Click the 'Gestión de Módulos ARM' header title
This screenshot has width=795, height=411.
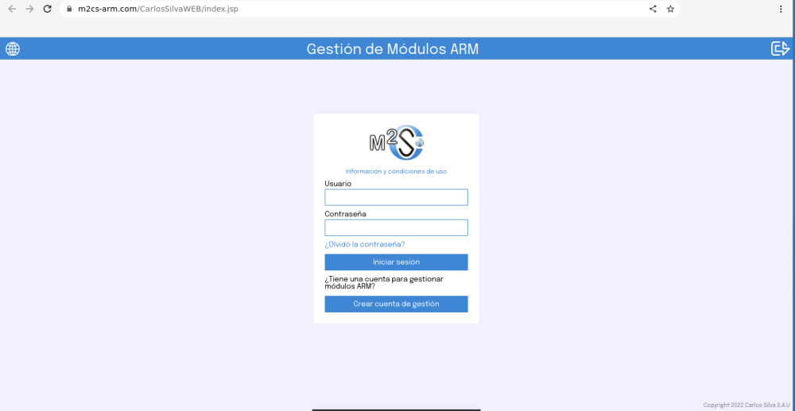[x=393, y=49]
